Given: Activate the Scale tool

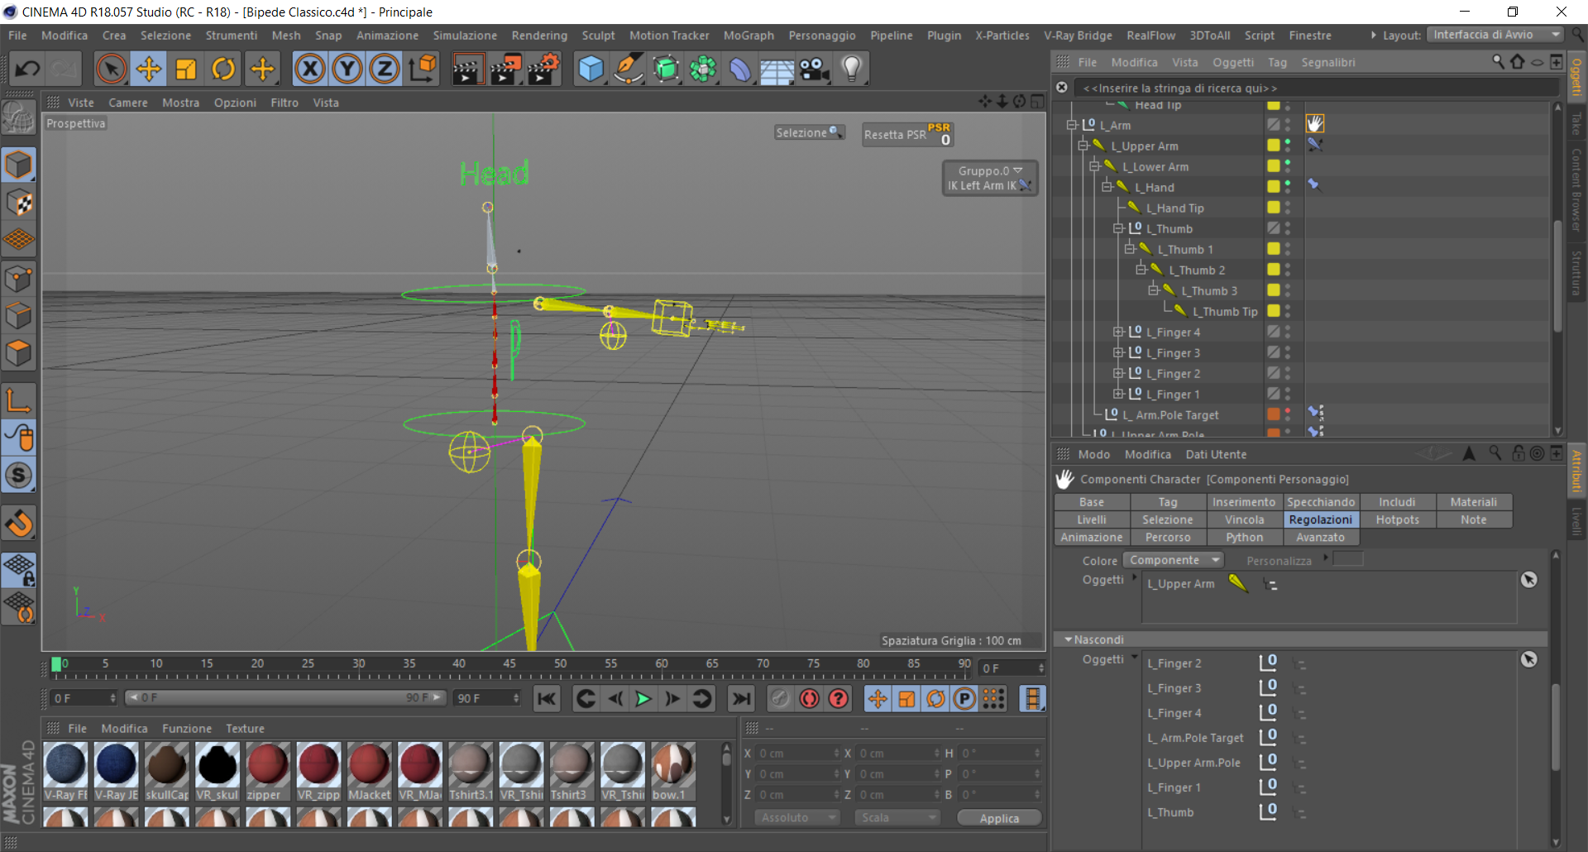Looking at the screenshot, I should pyautogui.click(x=186, y=69).
